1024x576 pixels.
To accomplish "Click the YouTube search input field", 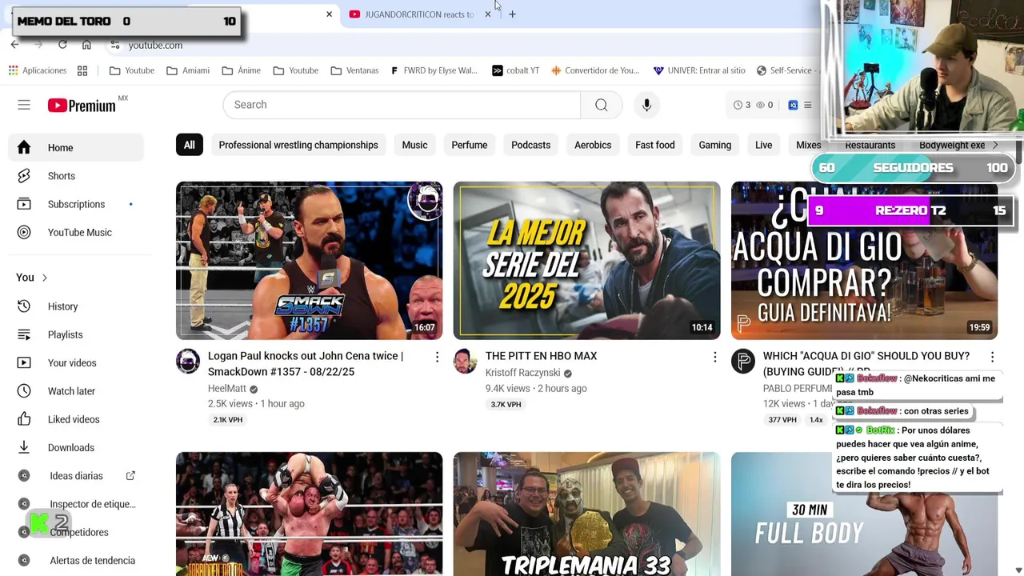I will (x=402, y=105).
